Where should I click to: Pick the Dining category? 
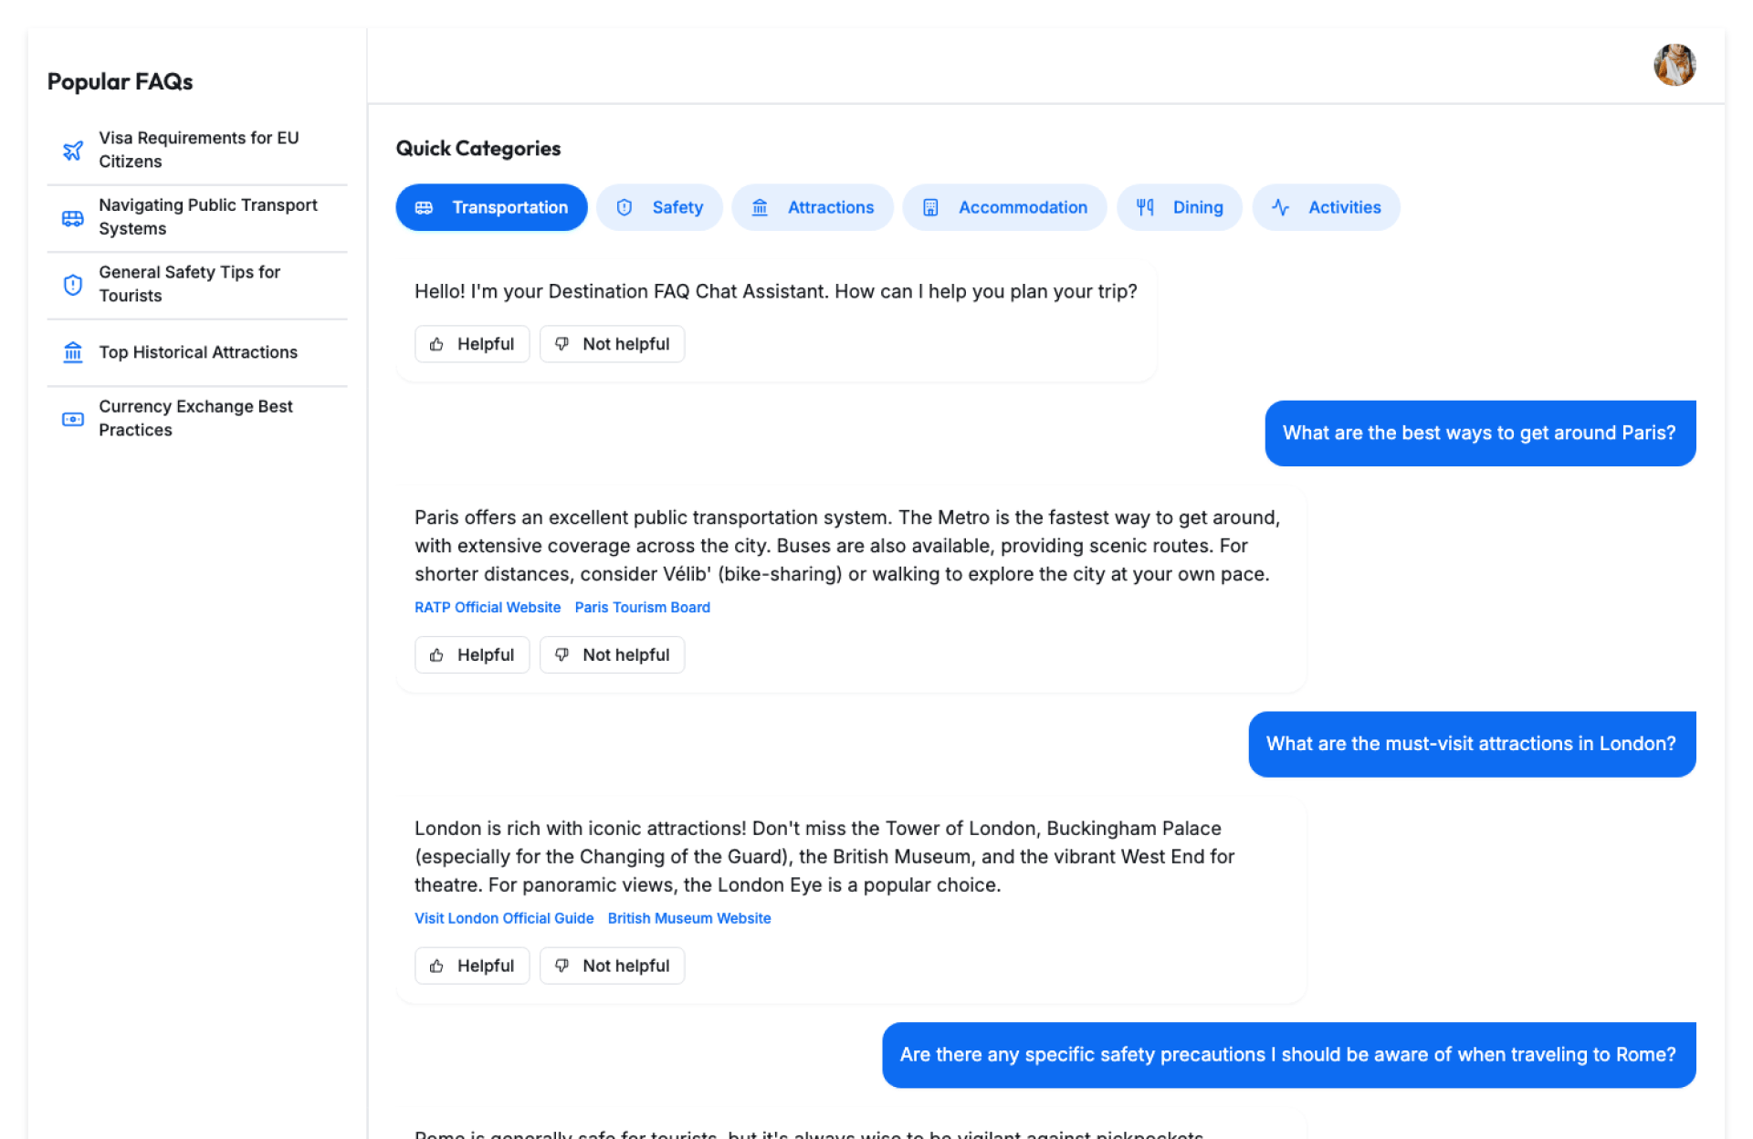click(1179, 207)
